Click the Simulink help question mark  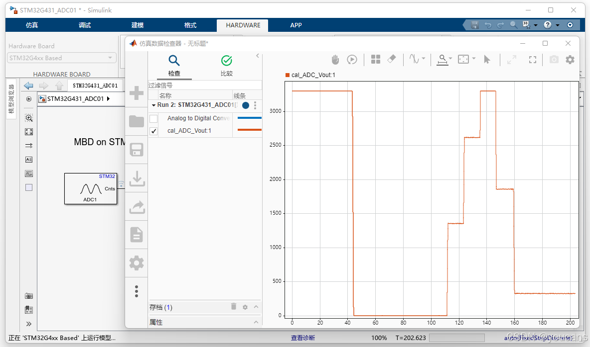(548, 25)
